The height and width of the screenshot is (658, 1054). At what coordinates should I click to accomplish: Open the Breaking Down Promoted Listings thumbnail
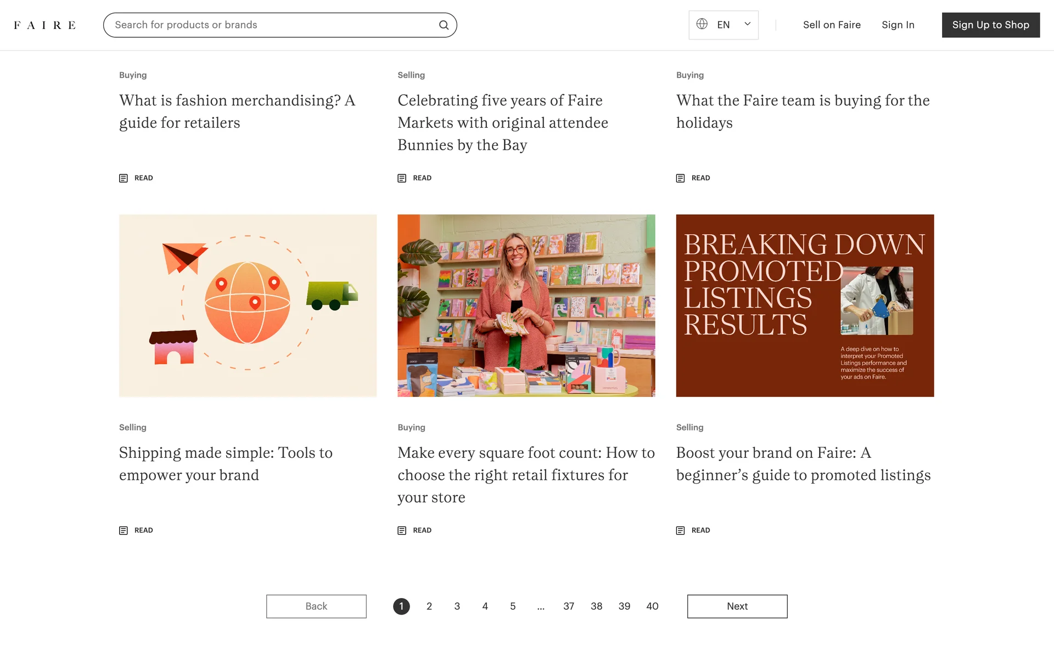(804, 305)
